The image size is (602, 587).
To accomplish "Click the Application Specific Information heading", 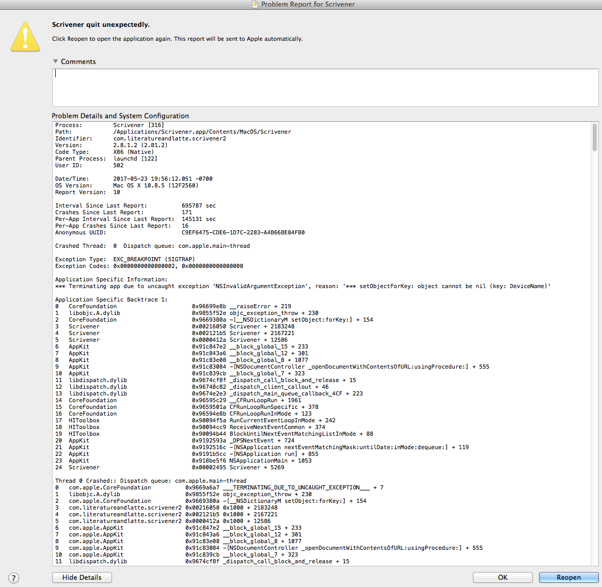I will click(112, 279).
